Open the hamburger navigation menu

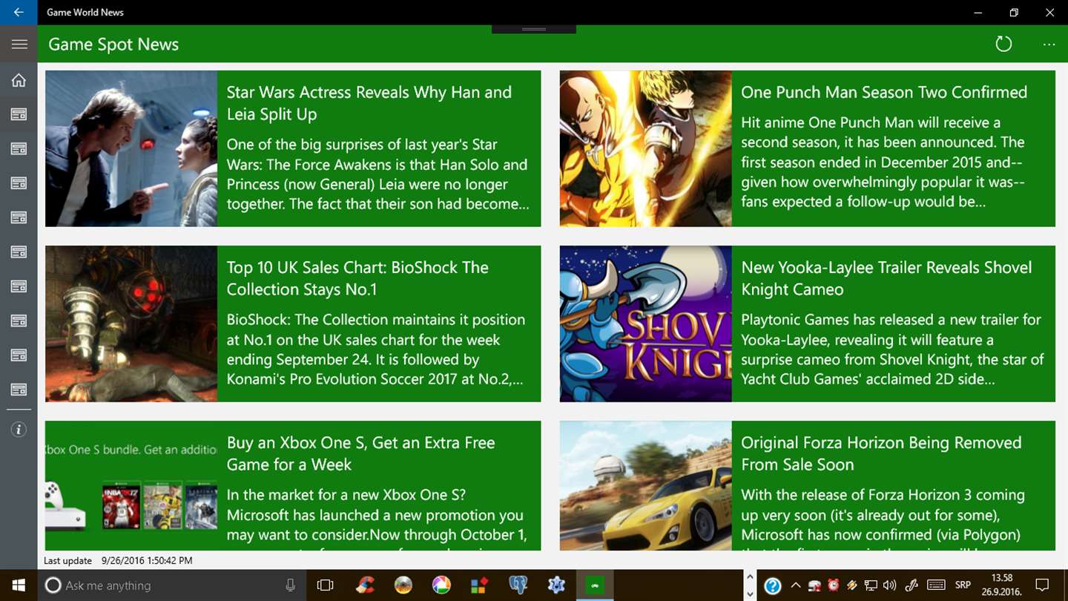pos(19,45)
